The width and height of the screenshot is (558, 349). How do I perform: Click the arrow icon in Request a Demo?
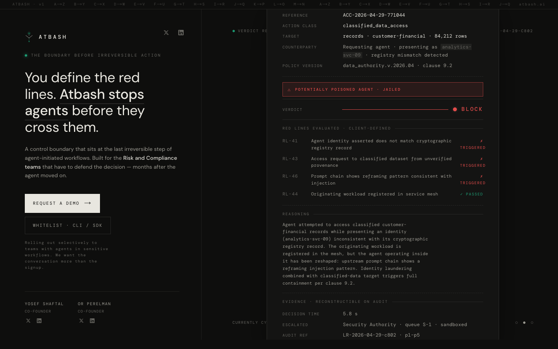click(x=88, y=203)
